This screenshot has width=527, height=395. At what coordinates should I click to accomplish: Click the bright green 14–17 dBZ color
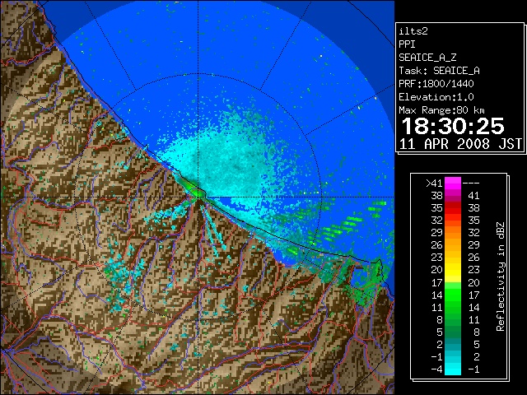tap(453, 295)
